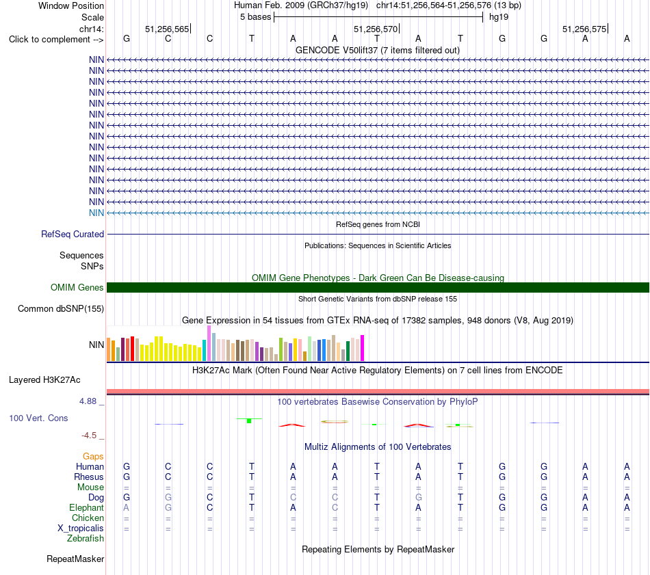Click the Human Feb. 2009 (GRCh37/hg19) text

click(301, 5)
